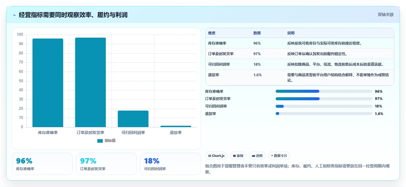Click the 退款率 x-axis label
Screen dimensions: 406x187
(176, 132)
